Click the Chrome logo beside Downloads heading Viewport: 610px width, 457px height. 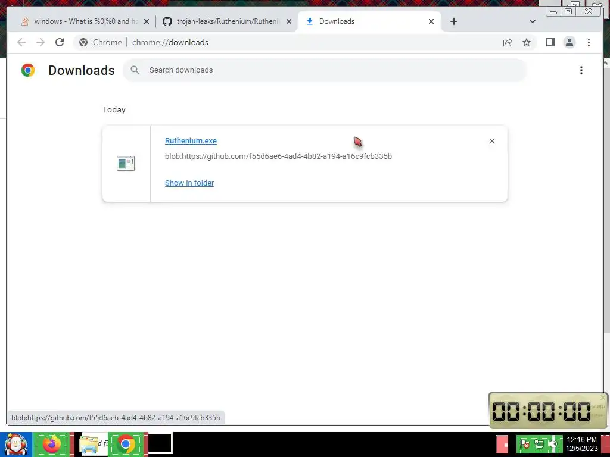(28, 70)
